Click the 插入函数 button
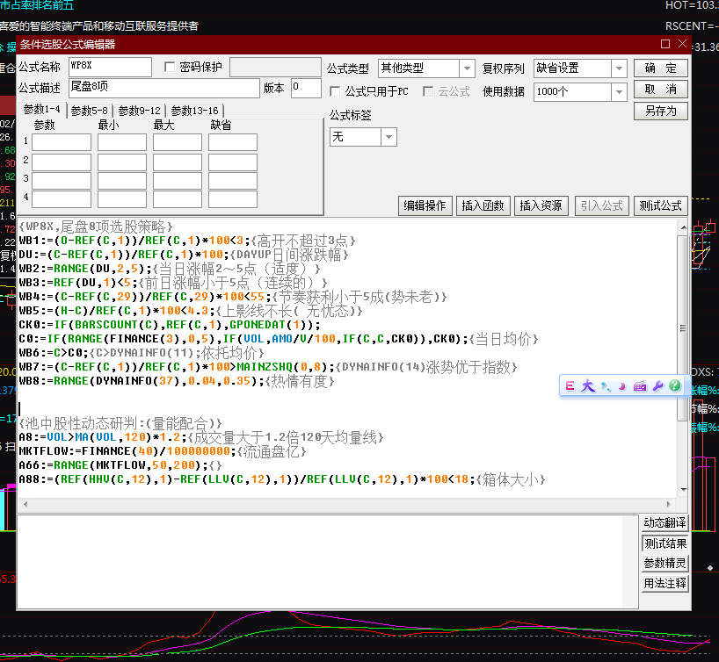Image resolution: width=719 pixels, height=662 pixels. click(483, 205)
